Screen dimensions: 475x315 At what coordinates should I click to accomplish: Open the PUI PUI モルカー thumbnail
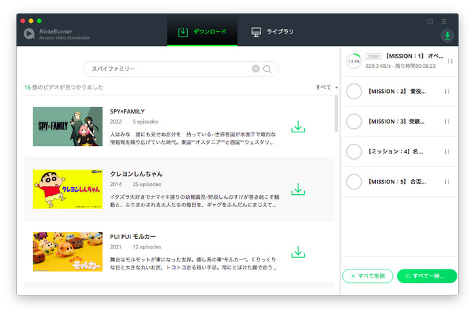68,252
